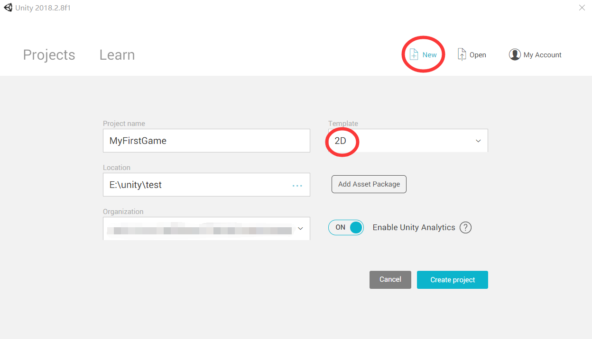Toggle Enable Unity Analytics switch off
Viewport: 592px width, 339px height.
pyautogui.click(x=346, y=228)
